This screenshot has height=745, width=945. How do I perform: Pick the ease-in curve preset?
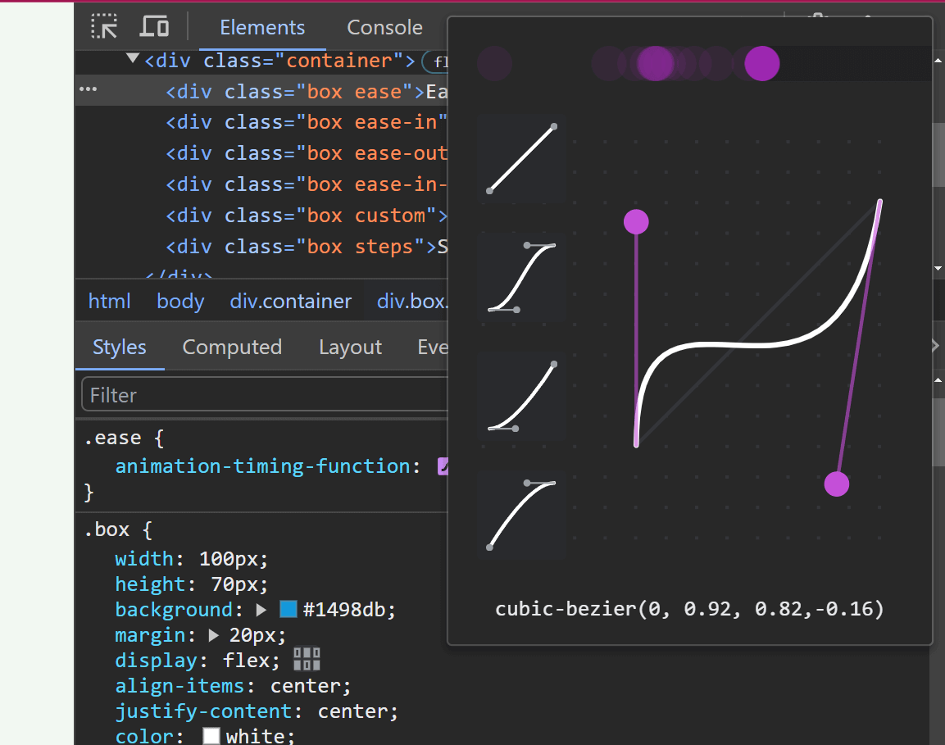coord(521,395)
